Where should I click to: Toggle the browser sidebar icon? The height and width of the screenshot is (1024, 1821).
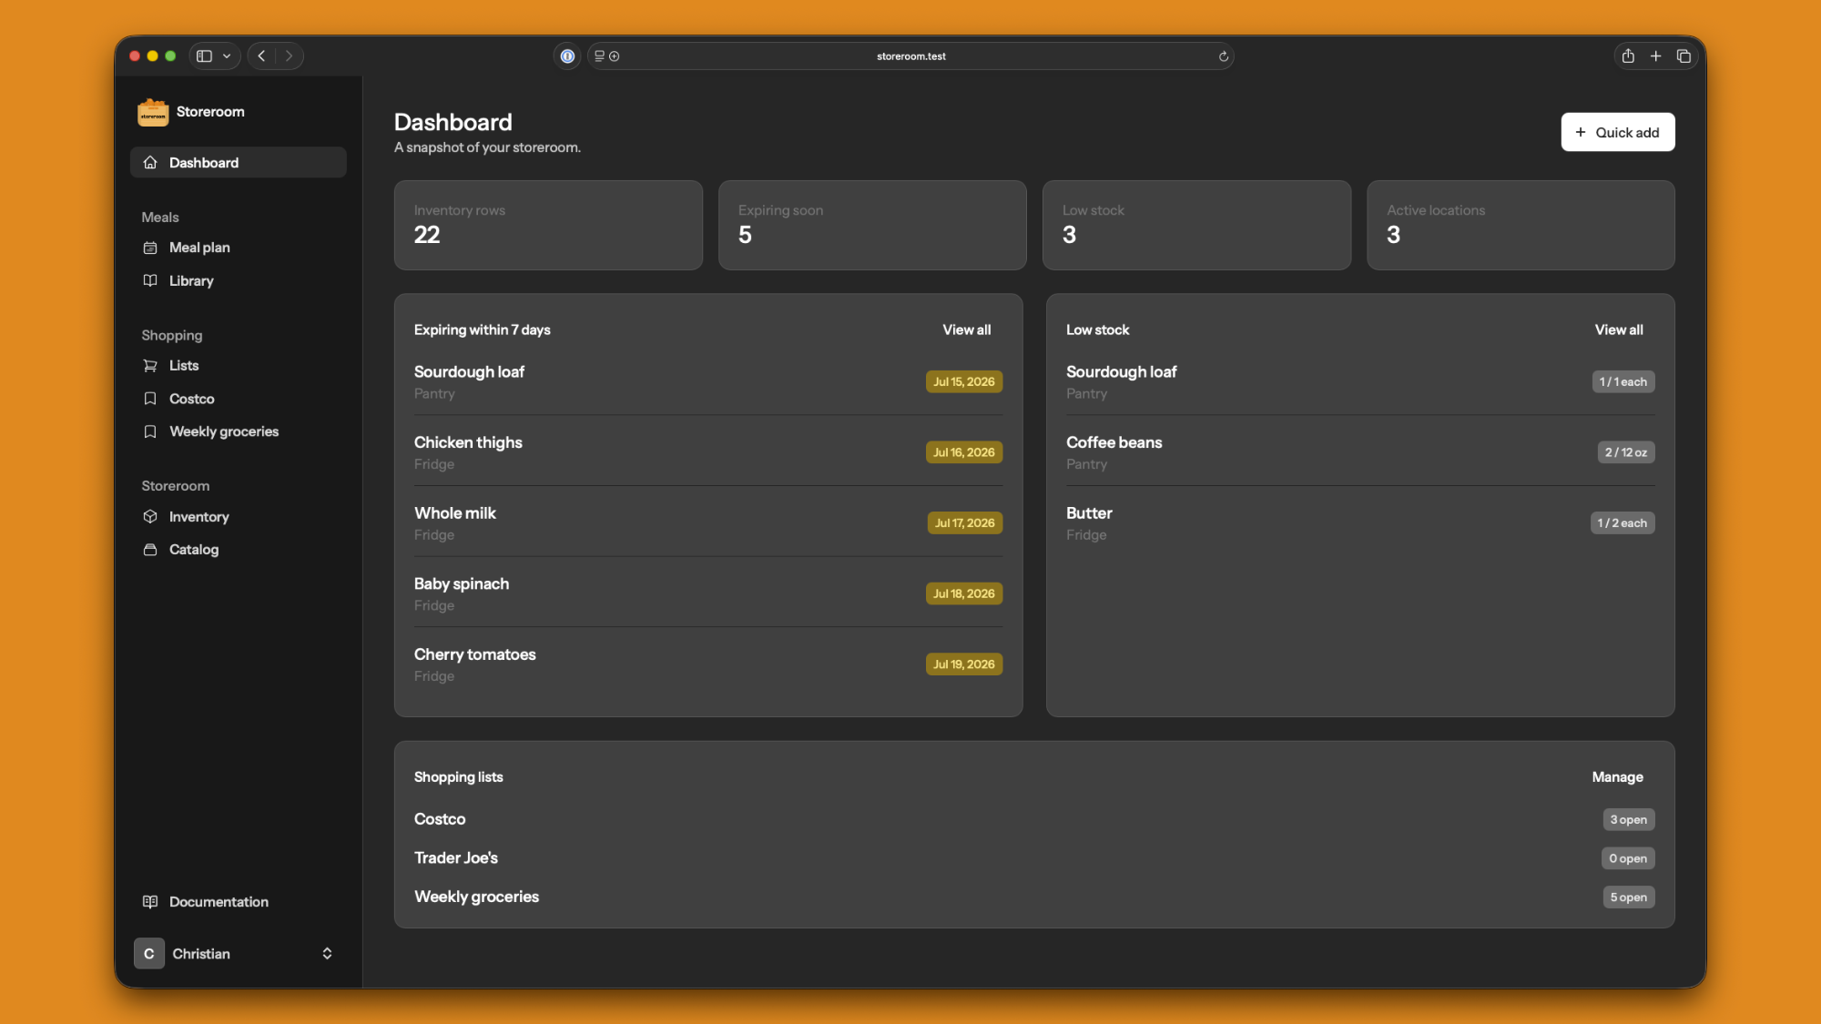point(205,56)
